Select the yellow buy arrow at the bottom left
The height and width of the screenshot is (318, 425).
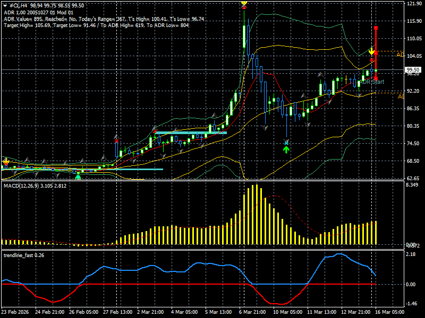point(5,162)
